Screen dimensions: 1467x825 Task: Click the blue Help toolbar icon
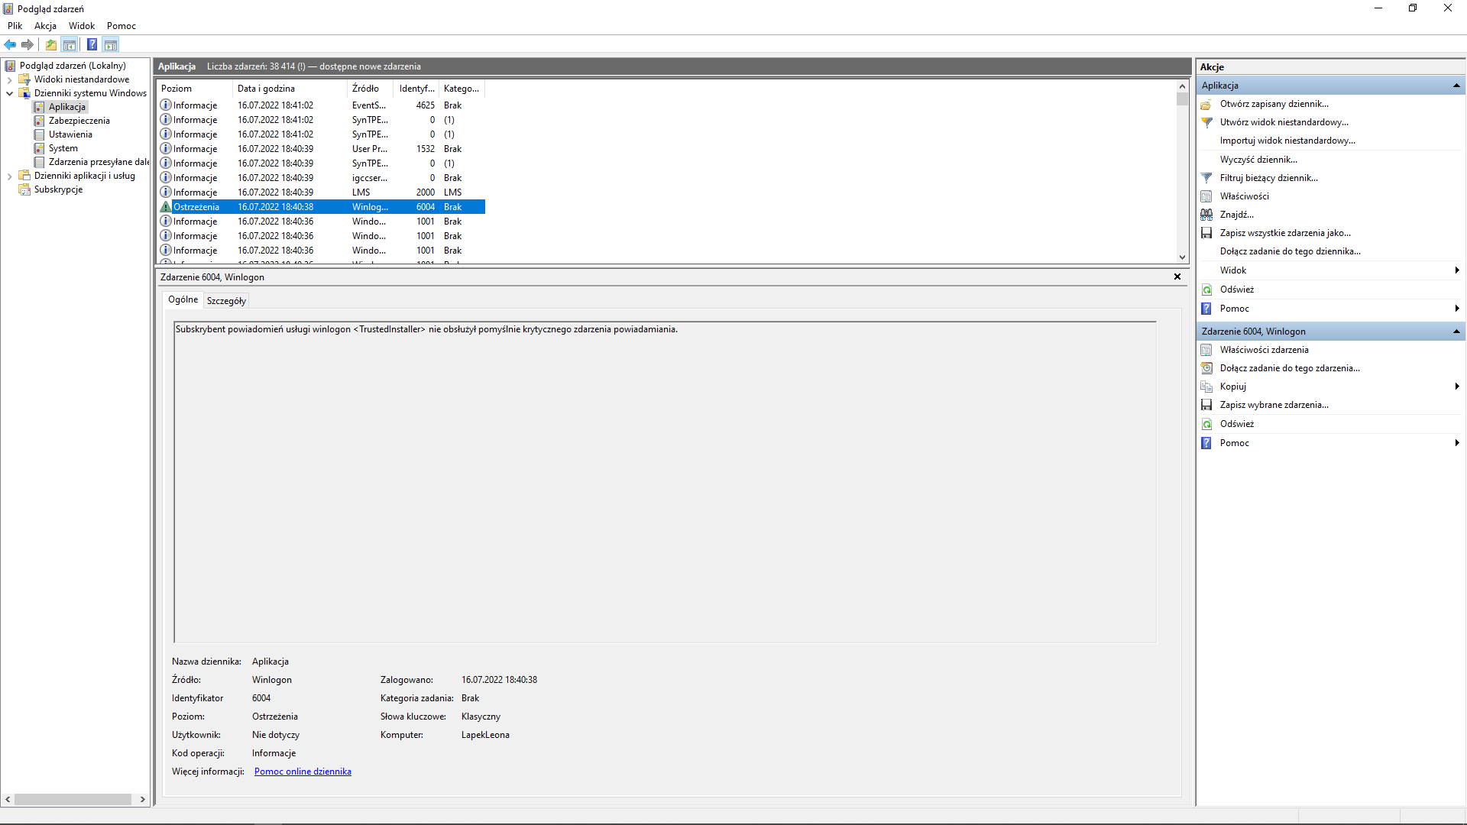pos(92,44)
